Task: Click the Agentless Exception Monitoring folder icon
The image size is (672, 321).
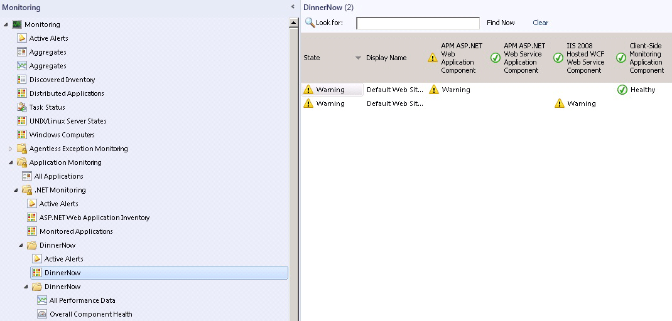Action: (22, 149)
